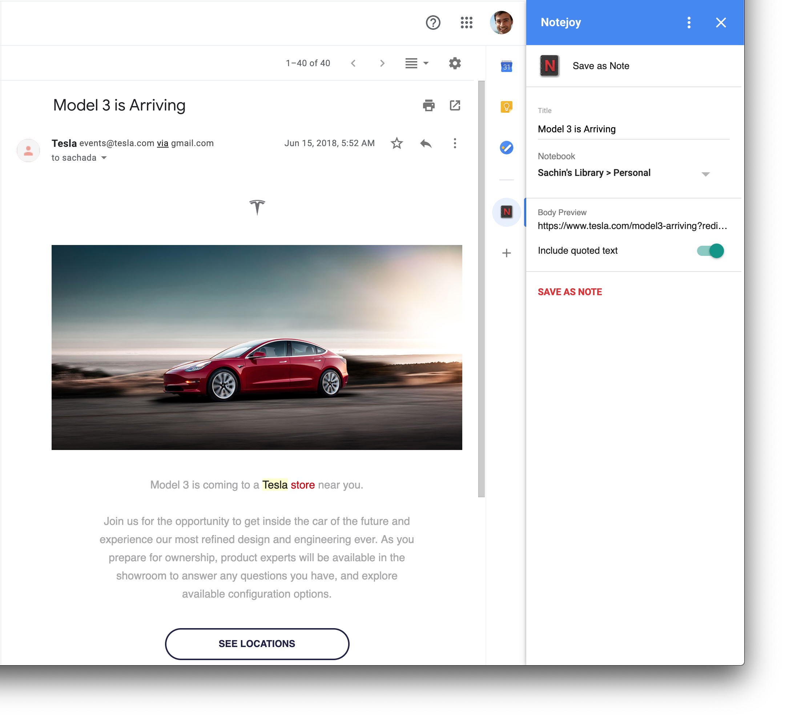Open Notejoy panel three-dot menu

point(689,23)
